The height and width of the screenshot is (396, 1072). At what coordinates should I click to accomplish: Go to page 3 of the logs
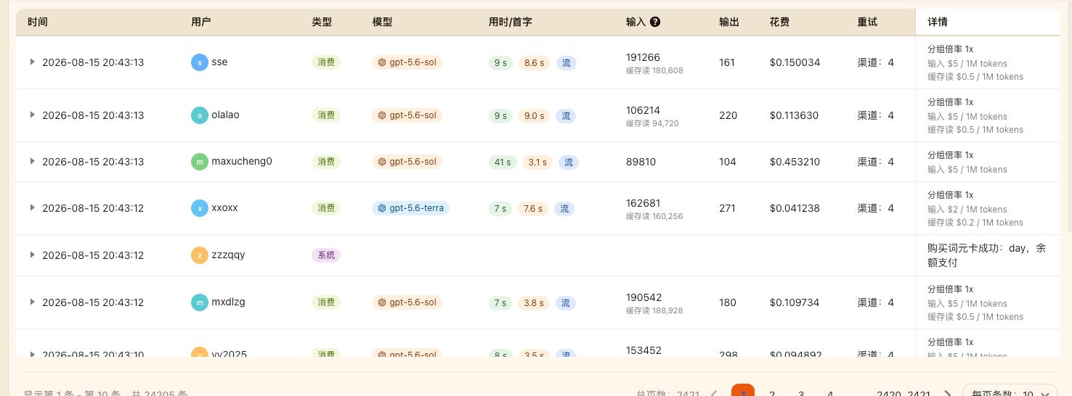pyautogui.click(x=801, y=392)
